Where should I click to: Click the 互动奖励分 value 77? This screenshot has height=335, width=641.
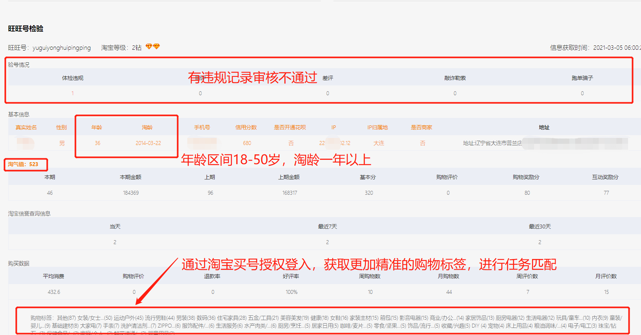point(607,193)
